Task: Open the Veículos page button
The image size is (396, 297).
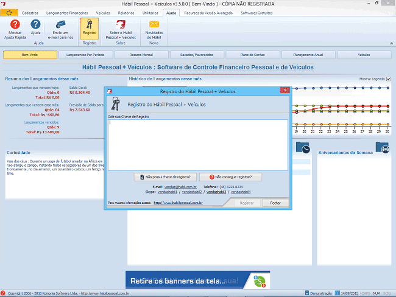Action: (364, 55)
